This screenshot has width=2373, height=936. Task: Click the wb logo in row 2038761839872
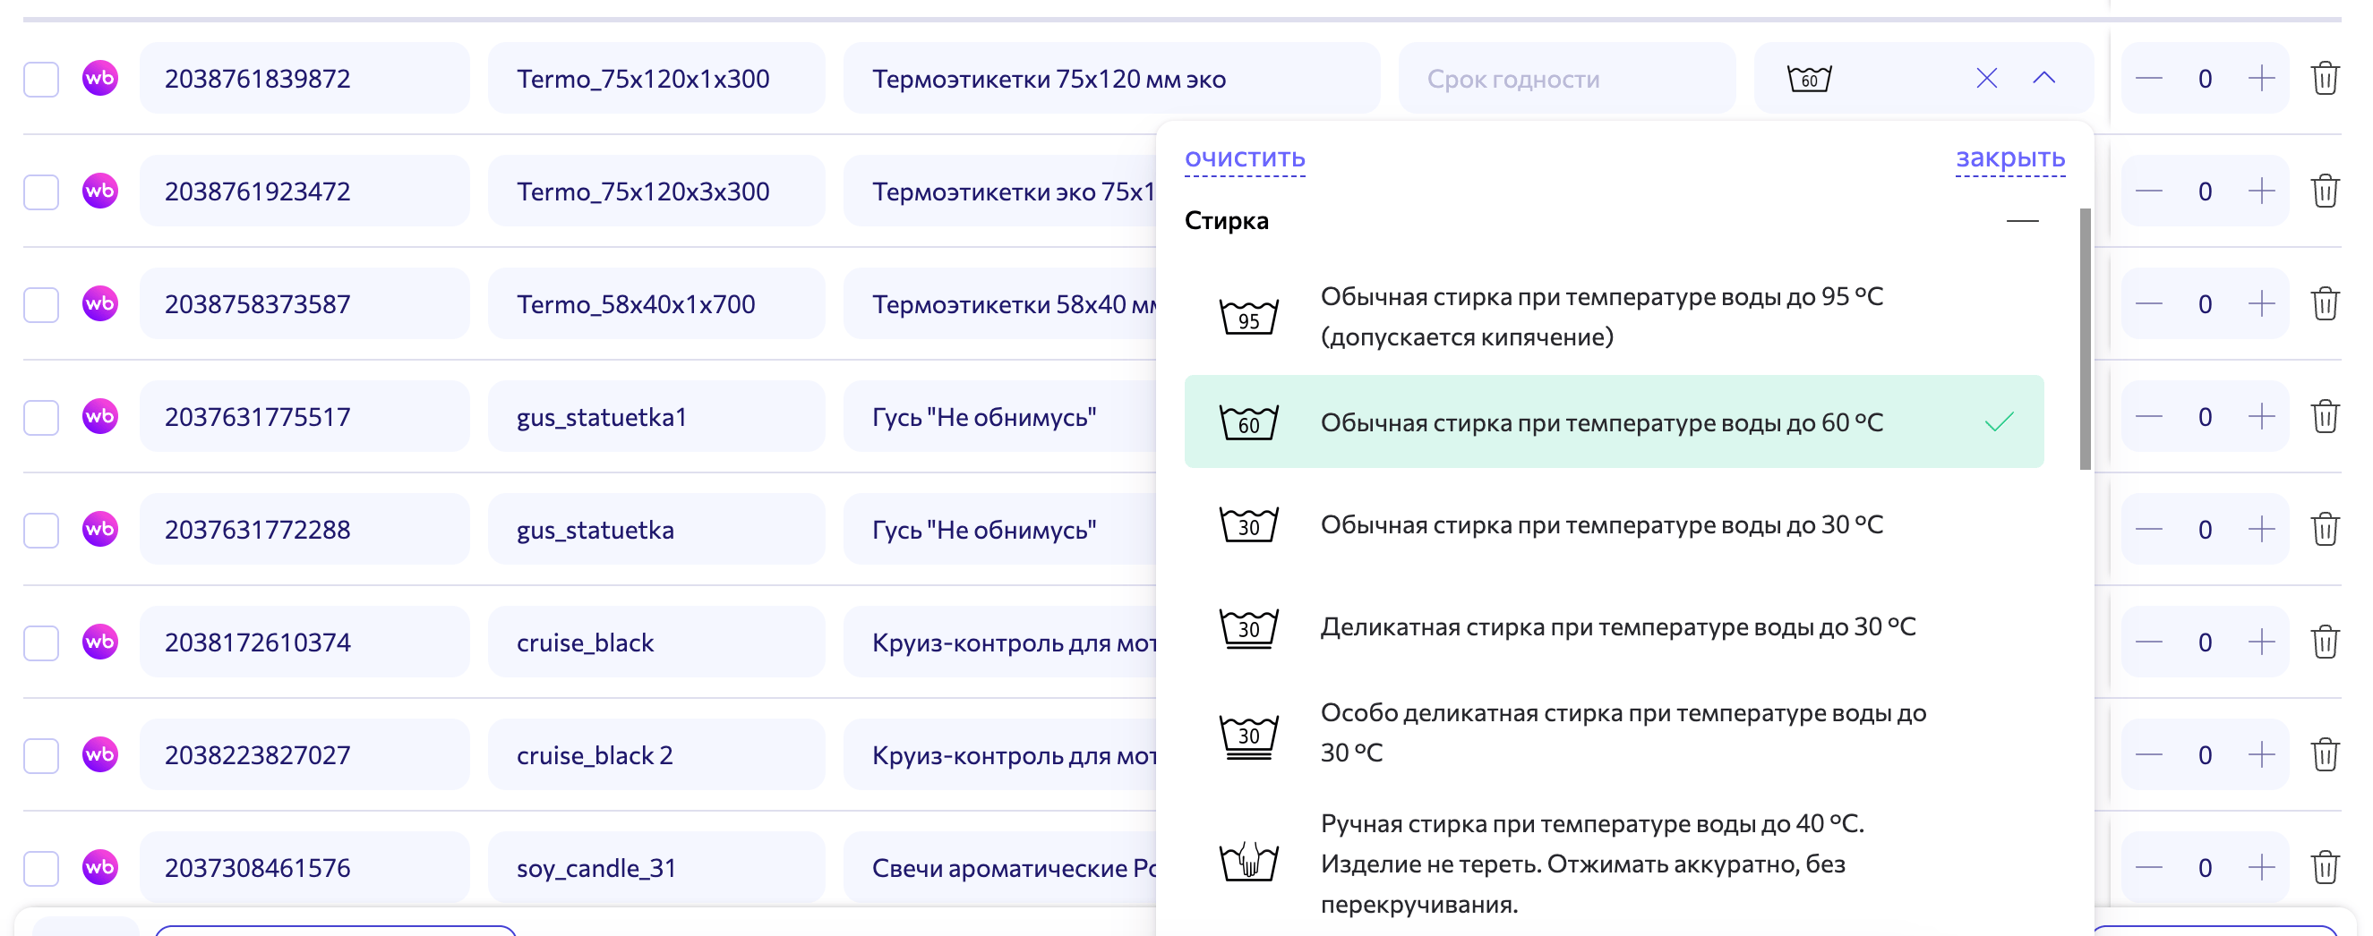100,78
